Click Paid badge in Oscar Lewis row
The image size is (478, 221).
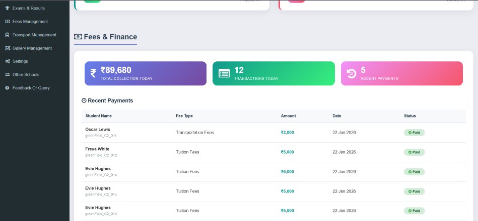(415, 133)
